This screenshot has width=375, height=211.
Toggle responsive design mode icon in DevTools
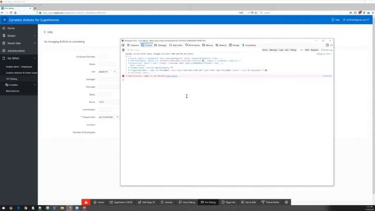[x=327, y=45]
